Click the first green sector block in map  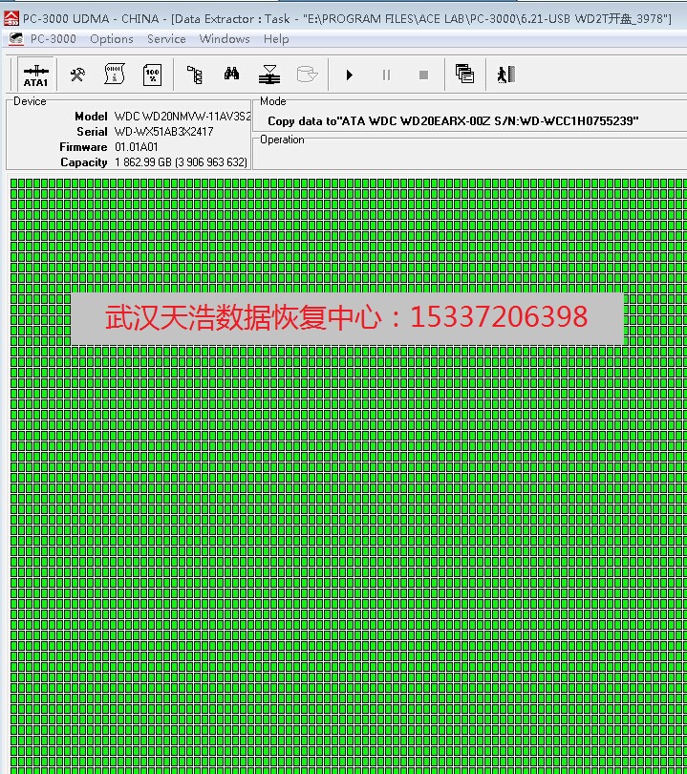pos(14,183)
